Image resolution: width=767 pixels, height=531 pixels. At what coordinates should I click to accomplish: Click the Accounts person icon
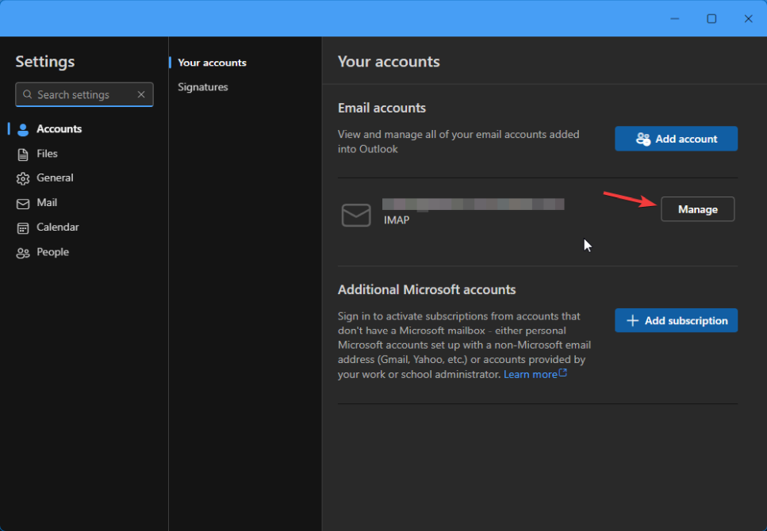(23, 129)
